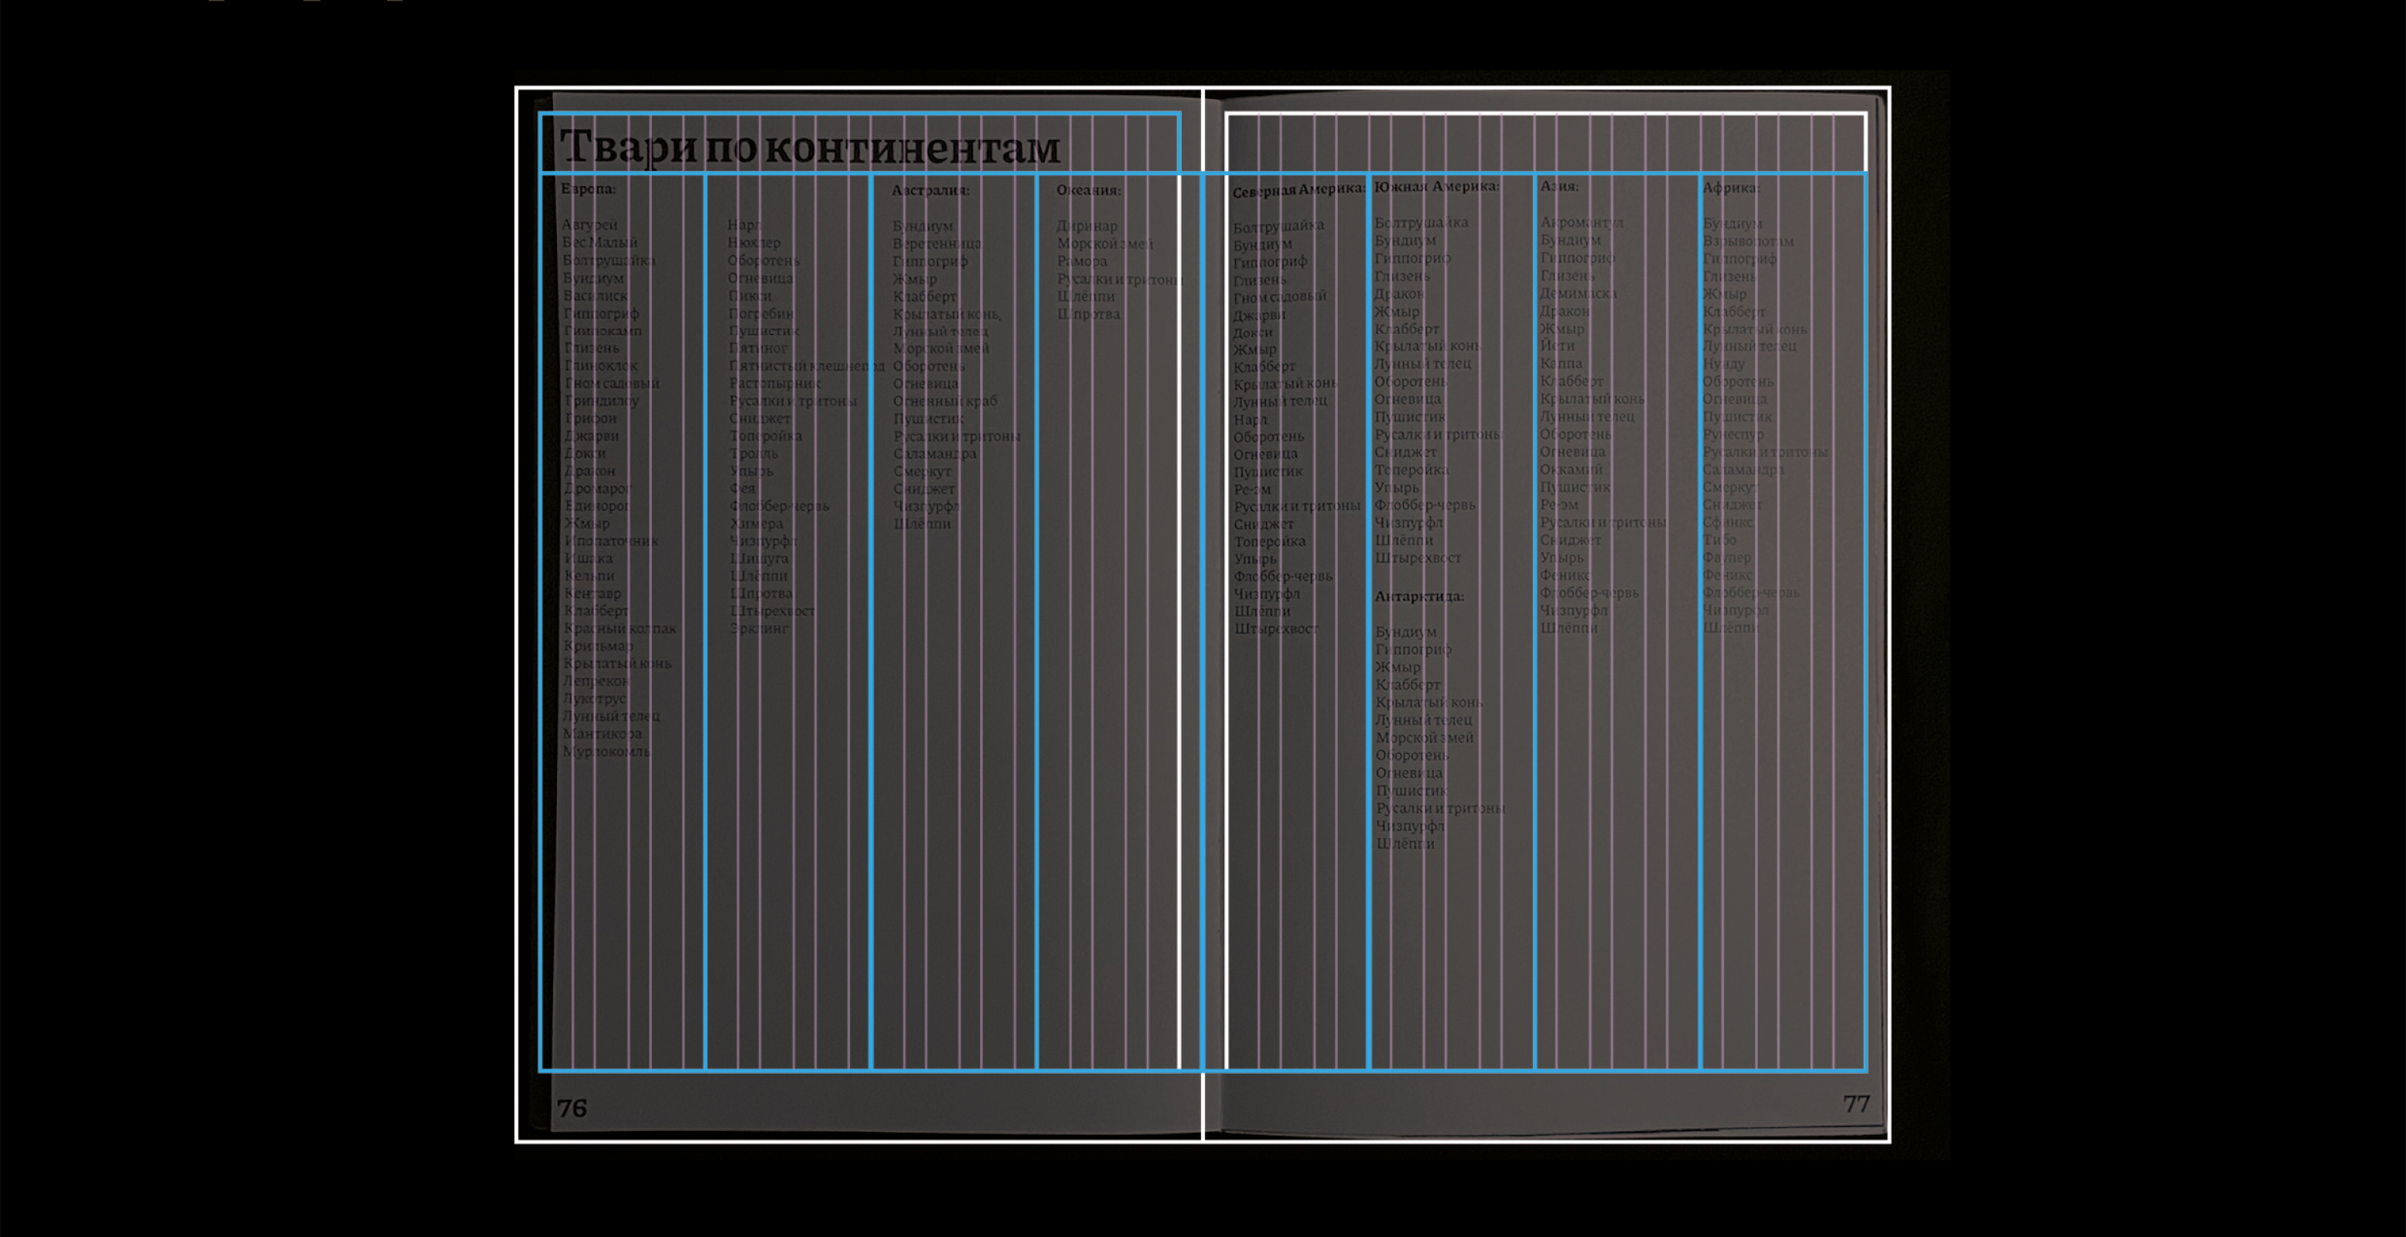
Task: Click the 'Европа:' column heading
Action: (x=588, y=189)
